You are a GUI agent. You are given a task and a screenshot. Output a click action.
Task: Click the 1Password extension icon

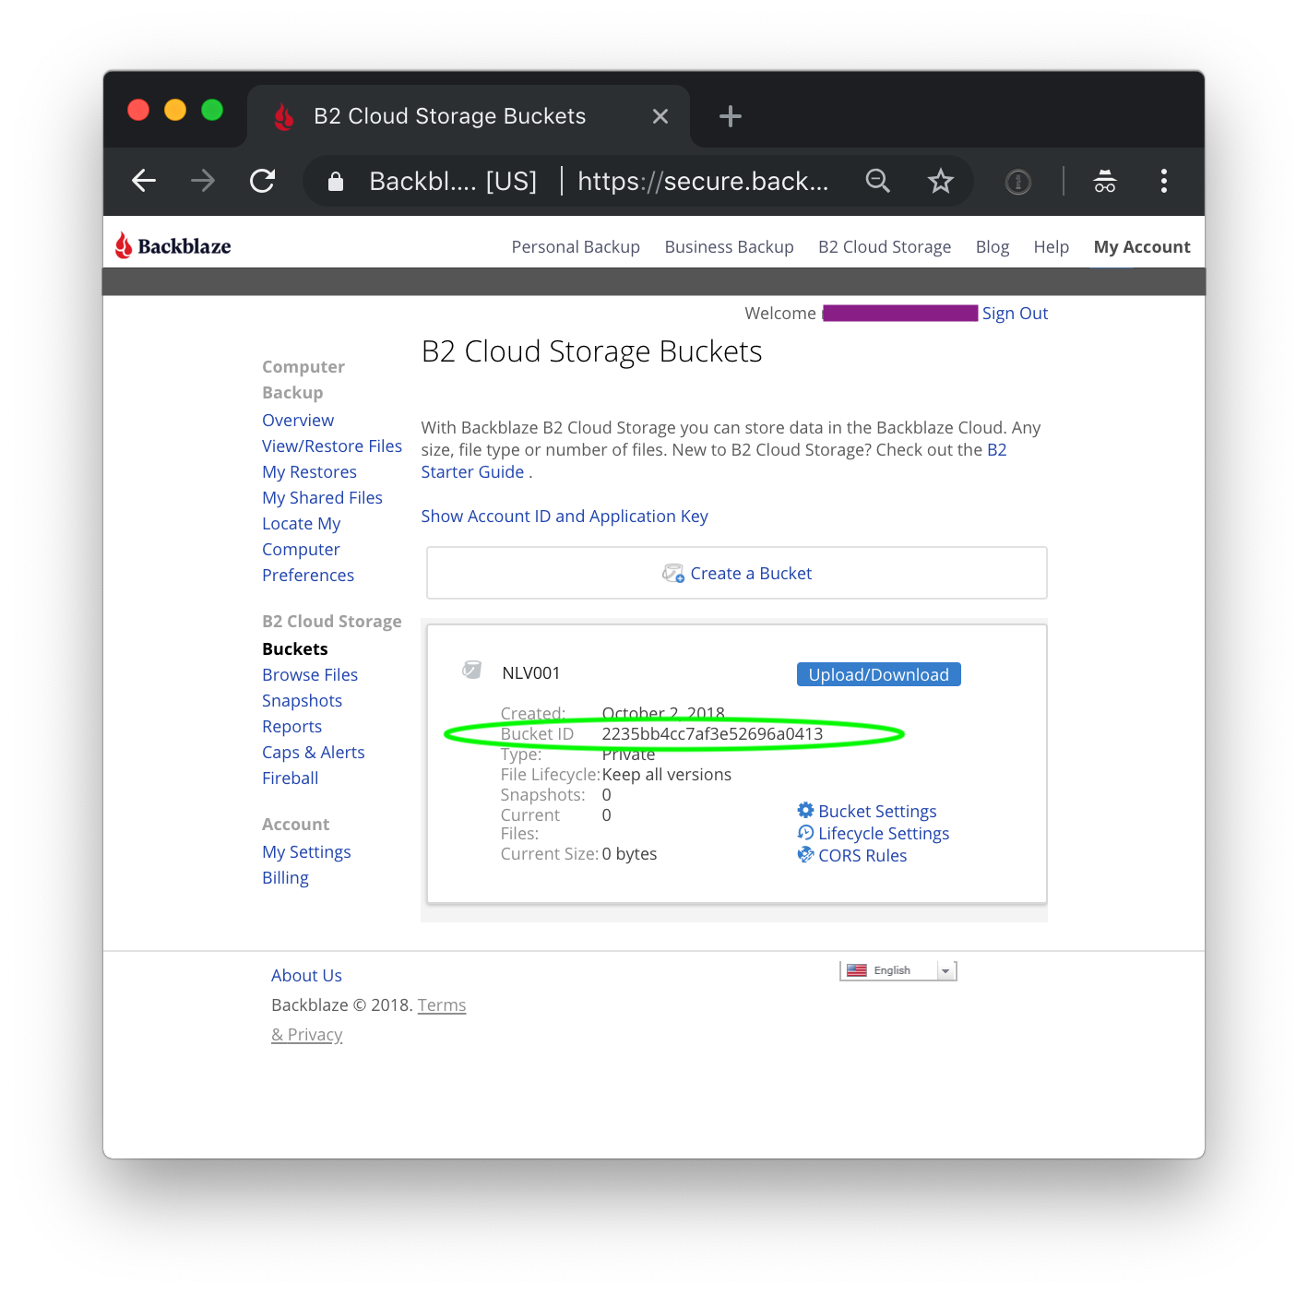click(x=1018, y=182)
